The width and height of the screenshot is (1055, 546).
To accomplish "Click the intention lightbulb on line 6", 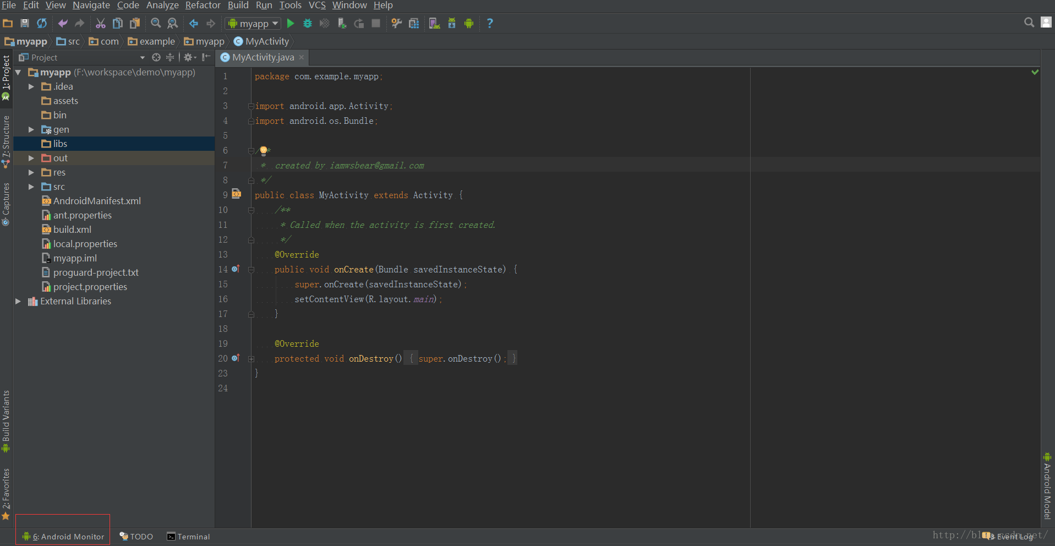I will click(264, 150).
